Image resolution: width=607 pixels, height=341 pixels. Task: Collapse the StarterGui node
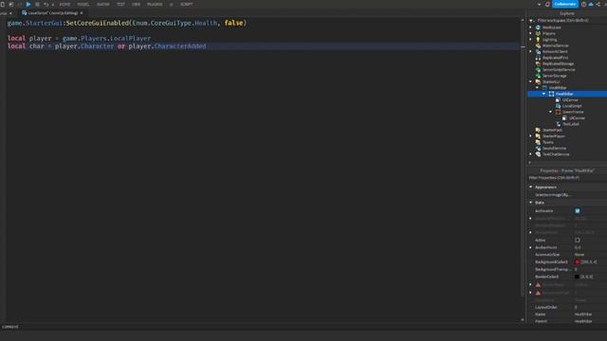coord(531,81)
